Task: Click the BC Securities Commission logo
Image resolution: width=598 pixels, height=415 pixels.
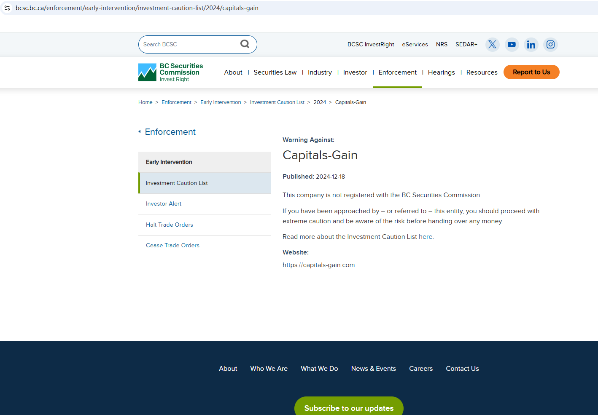Action: click(x=171, y=72)
